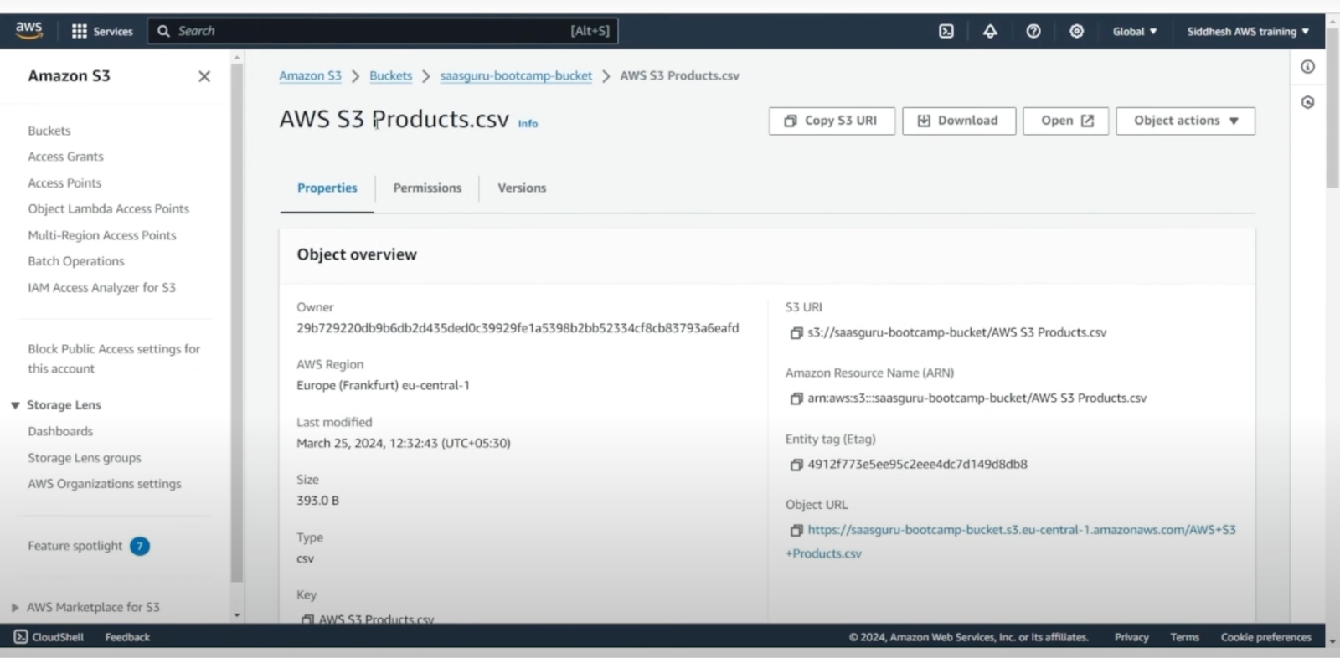Image resolution: width=1340 pixels, height=658 pixels.
Task: Switch to the Properties tab
Action: click(x=327, y=188)
